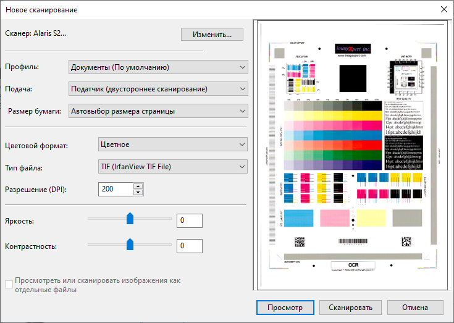Click the Цветовой формат: label
Screen dimensions: 454x323
(x=36, y=145)
